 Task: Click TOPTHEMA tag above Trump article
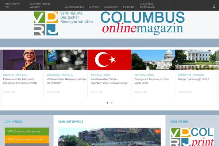(x=140, y=75)
